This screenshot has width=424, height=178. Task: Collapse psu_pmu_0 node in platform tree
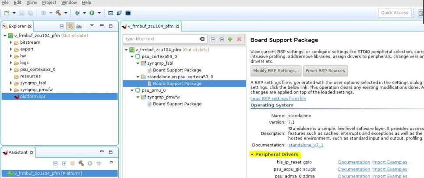[132, 91]
